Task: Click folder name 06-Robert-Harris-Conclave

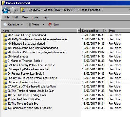Action: [x=23, y=82]
